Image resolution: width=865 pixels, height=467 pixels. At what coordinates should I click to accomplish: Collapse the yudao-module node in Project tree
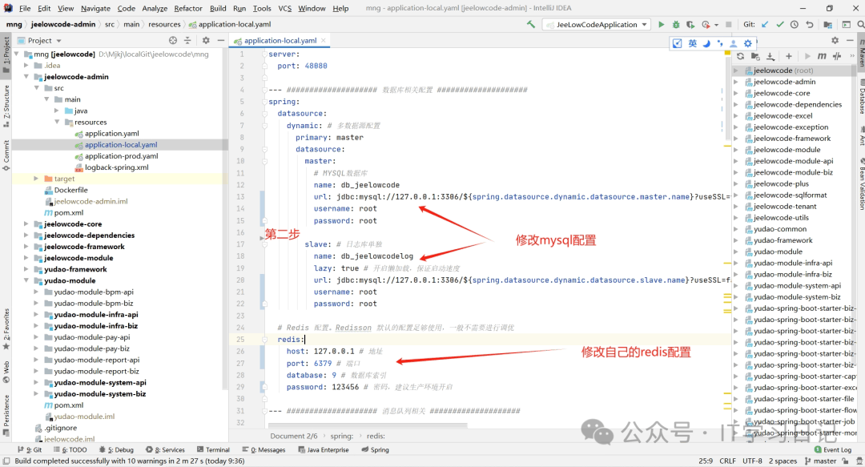(26, 280)
